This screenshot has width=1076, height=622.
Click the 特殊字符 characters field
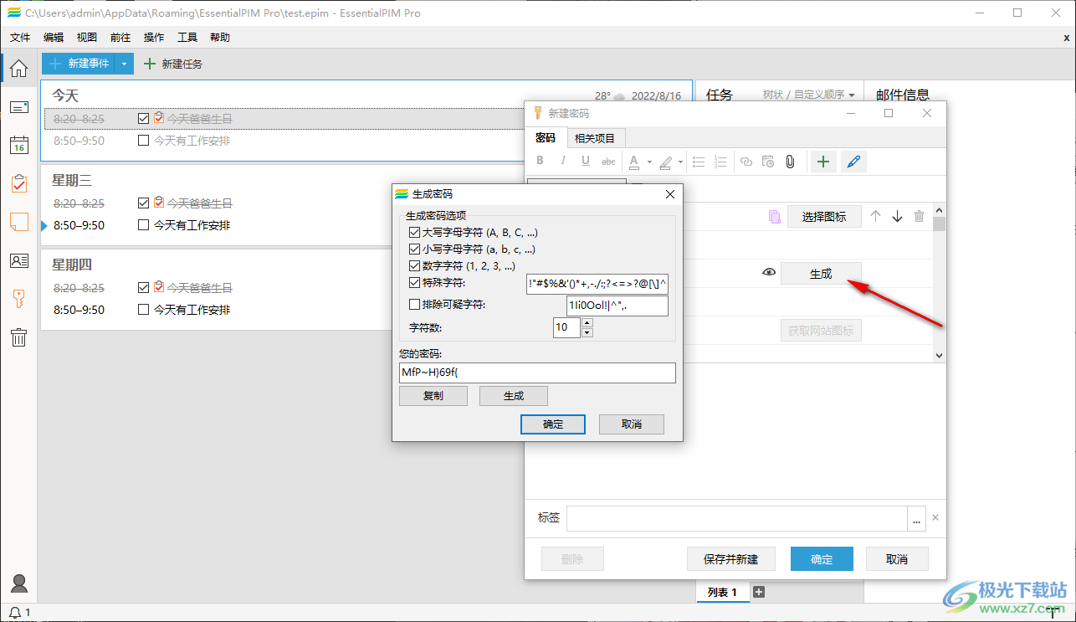(x=597, y=284)
